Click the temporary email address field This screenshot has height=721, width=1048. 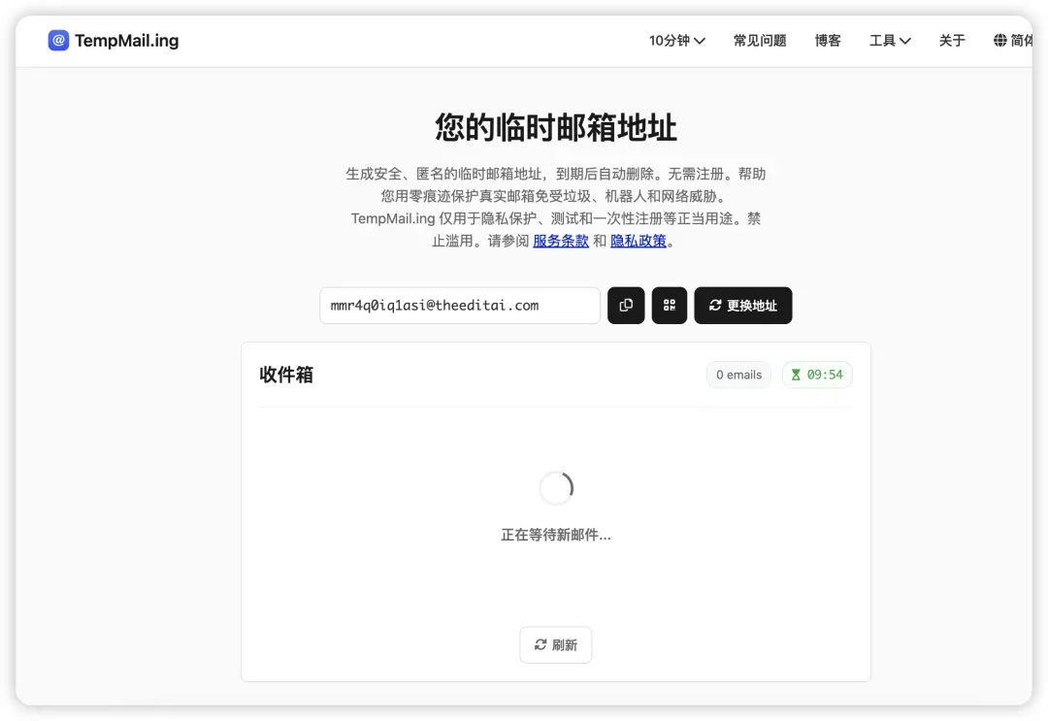point(460,306)
